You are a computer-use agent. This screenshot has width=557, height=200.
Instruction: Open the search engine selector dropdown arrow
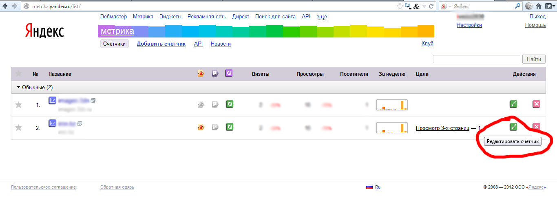point(450,7)
